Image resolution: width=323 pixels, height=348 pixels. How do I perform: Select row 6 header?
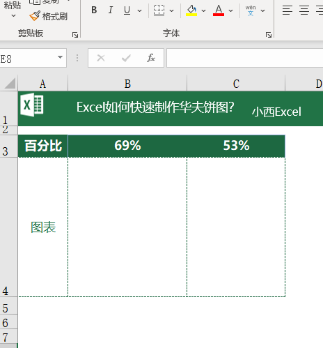click(8, 322)
